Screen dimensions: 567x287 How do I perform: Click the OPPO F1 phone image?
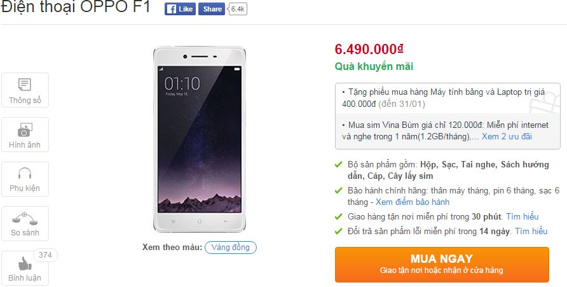tap(200, 139)
